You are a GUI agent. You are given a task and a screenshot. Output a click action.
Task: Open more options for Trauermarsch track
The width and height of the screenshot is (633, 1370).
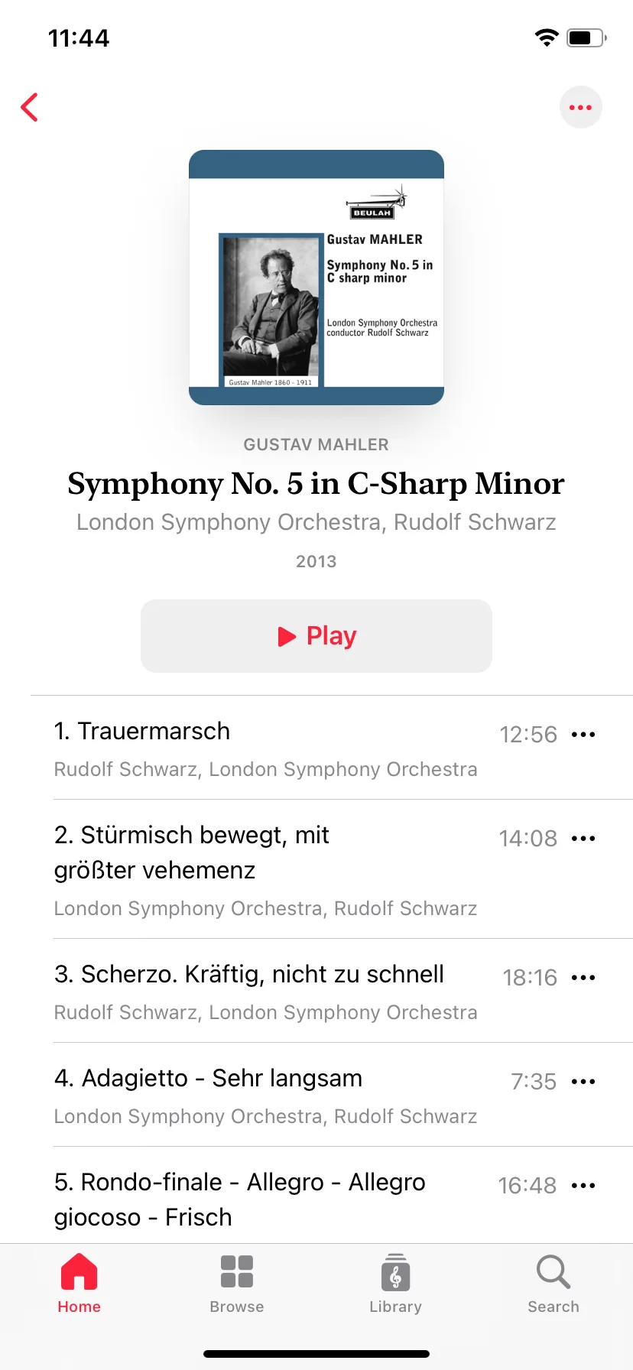(x=583, y=735)
